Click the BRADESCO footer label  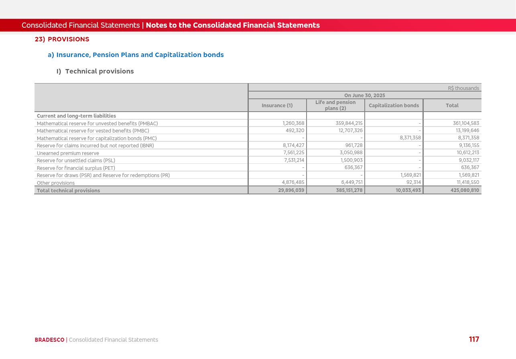[49, 340]
